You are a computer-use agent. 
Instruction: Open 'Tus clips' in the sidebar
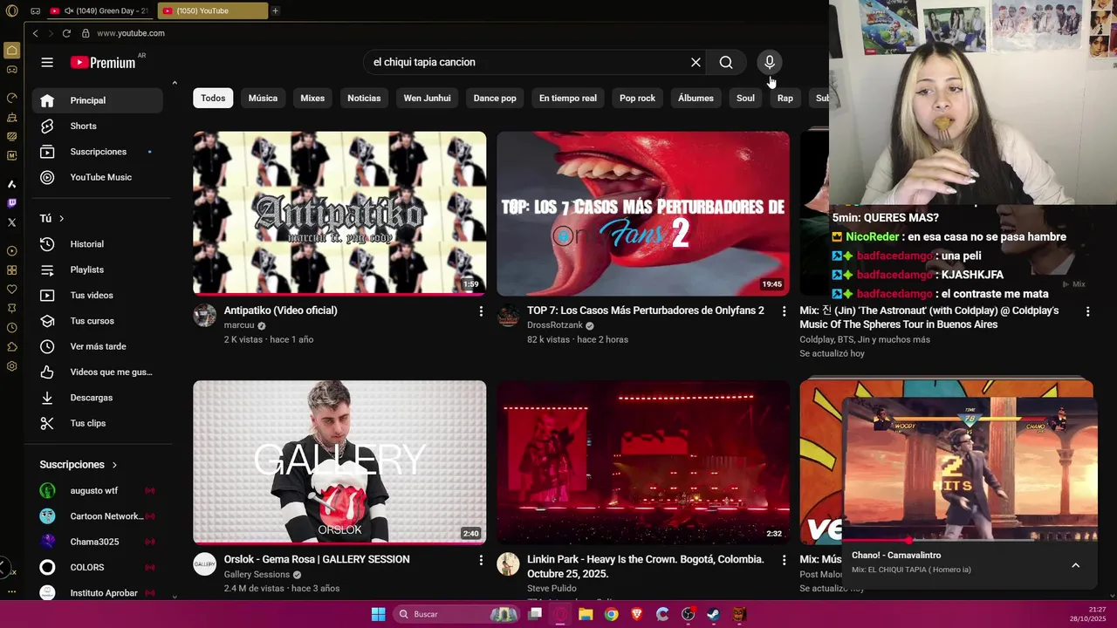tap(97, 423)
